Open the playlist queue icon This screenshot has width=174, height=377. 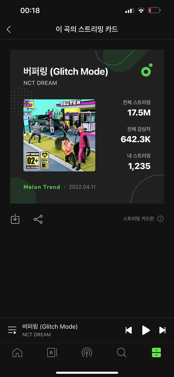[12, 330]
